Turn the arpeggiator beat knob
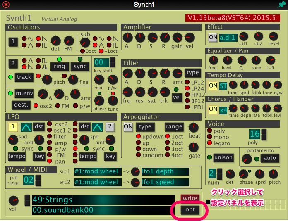Image resolution: width=288 pixels, height=221 pixels. click(194, 128)
